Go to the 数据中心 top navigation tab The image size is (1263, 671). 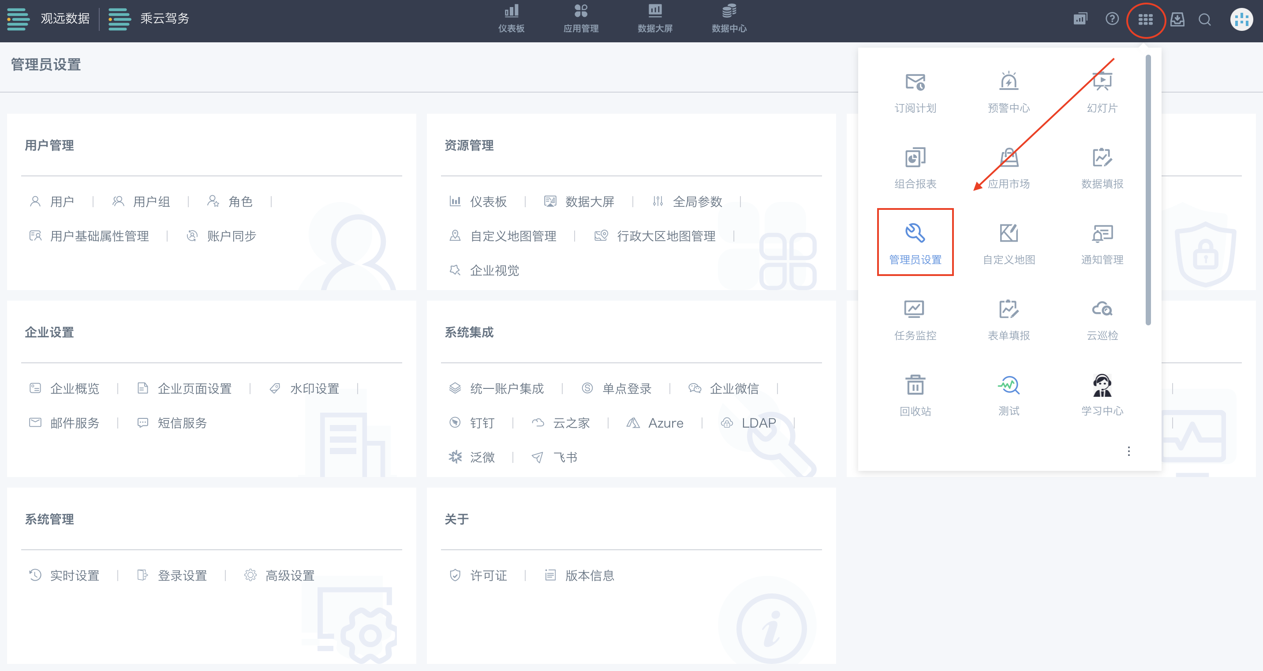click(729, 19)
